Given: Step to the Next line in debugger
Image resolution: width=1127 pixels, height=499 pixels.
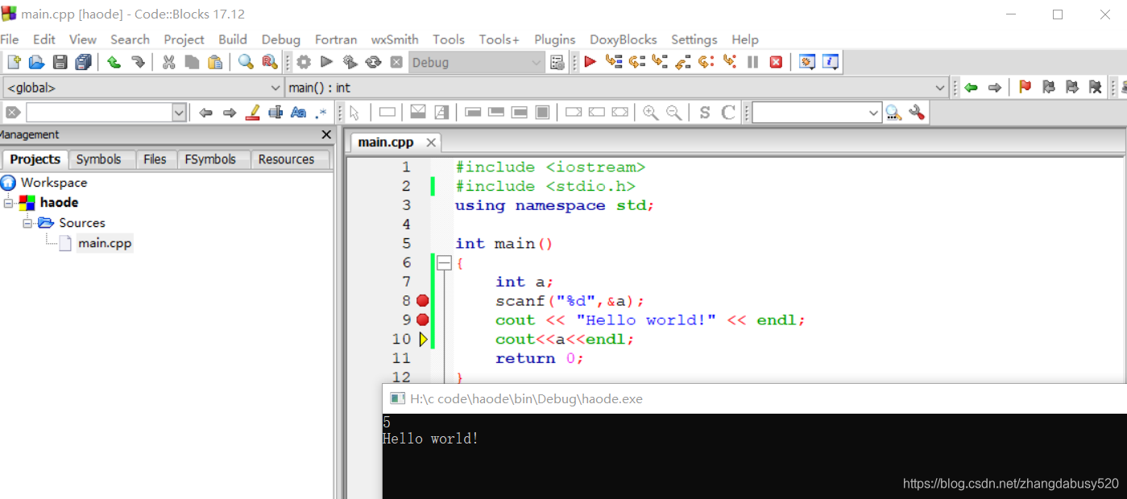Looking at the screenshot, I should 637,62.
